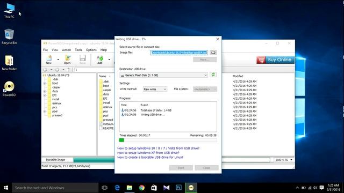
Task: Open the Action Center notification icon
Action: coord(321,188)
